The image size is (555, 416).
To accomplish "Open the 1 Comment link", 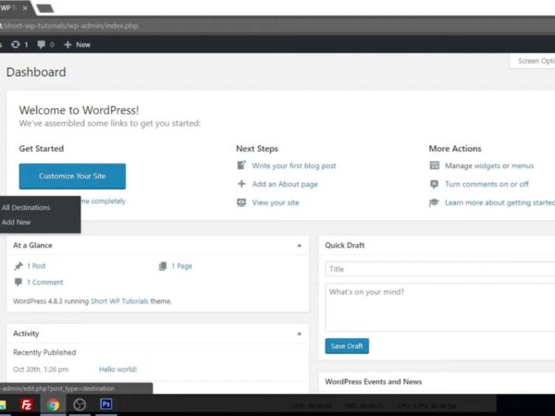I will tap(45, 282).
